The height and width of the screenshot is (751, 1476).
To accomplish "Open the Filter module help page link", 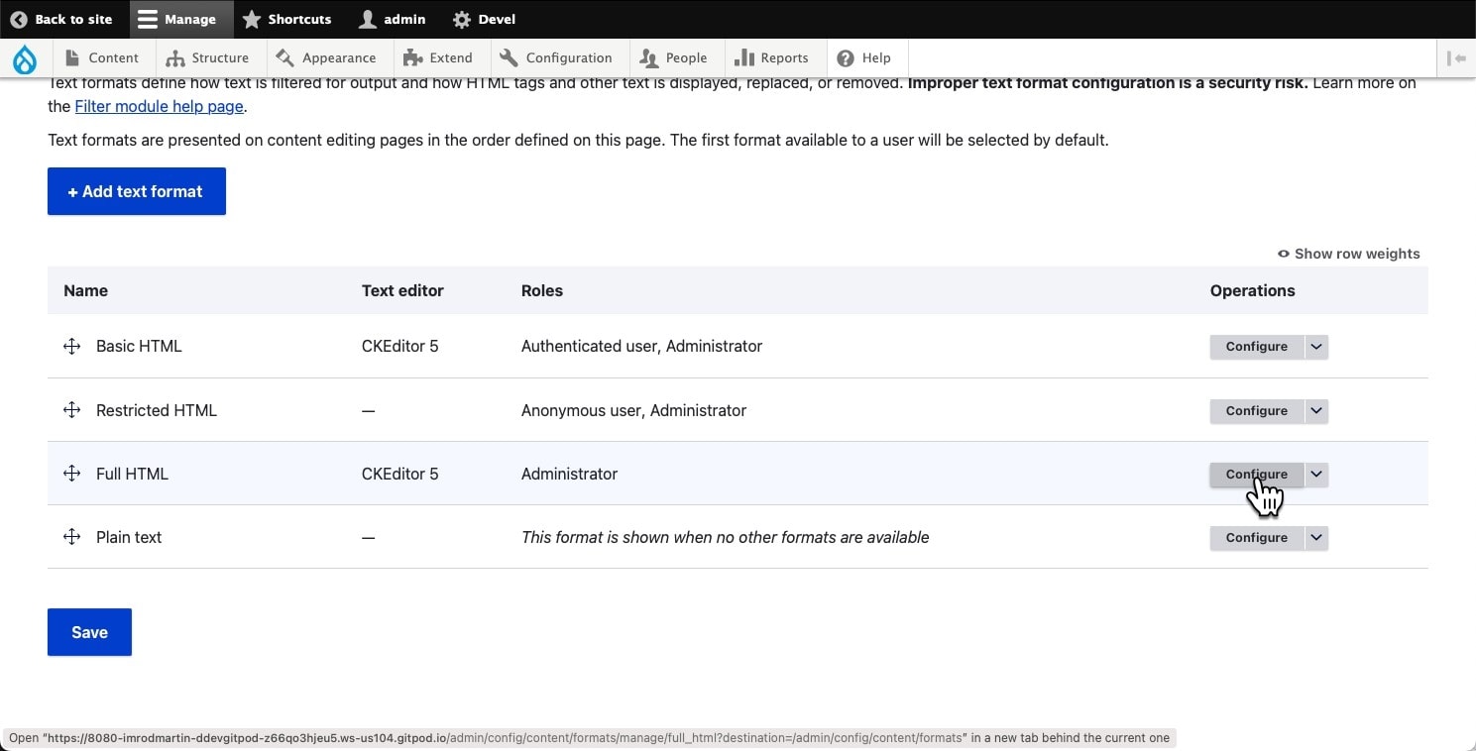I will click(x=160, y=106).
